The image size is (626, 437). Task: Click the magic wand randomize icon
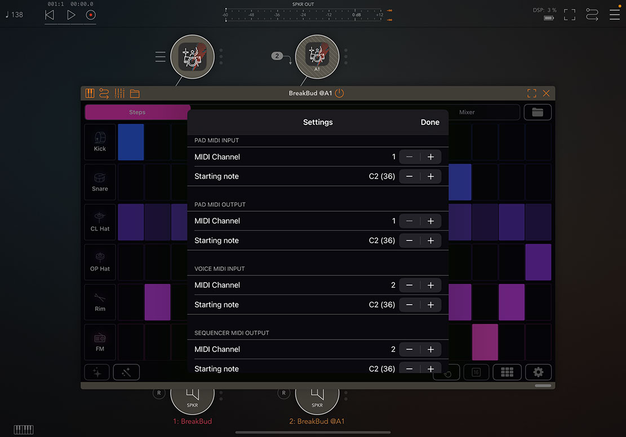[126, 372]
